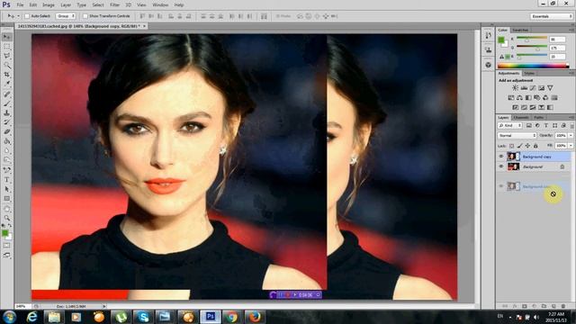Open the Image menu
This screenshot has height=324, width=576.
coord(49,5)
